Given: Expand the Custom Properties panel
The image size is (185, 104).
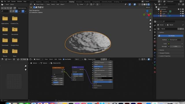Looking at the screenshot, I should tap(165, 56).
